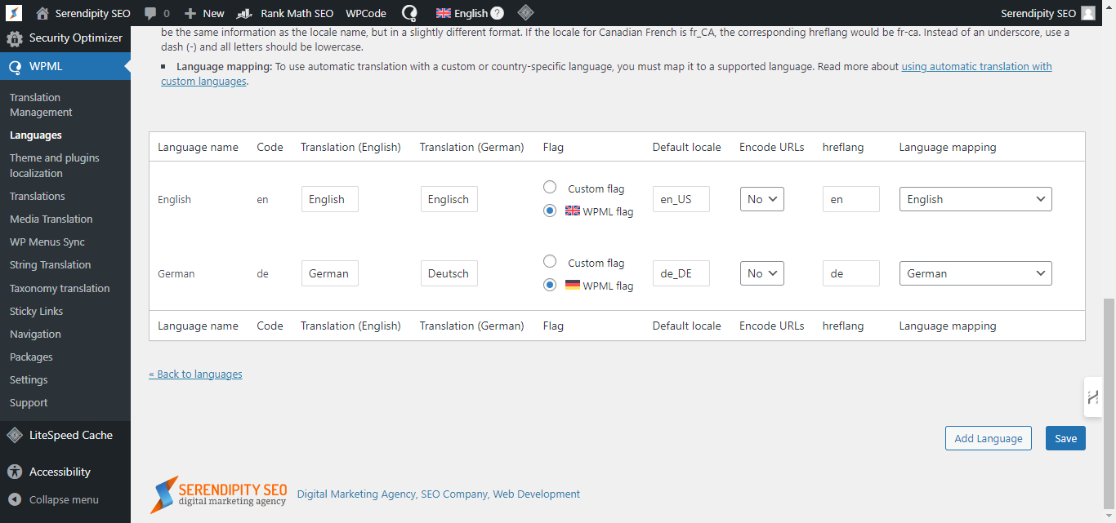Open WPCode in the admin bar
The width and height of the screenshot is (1116, 523).
click(x=366, y=13)
